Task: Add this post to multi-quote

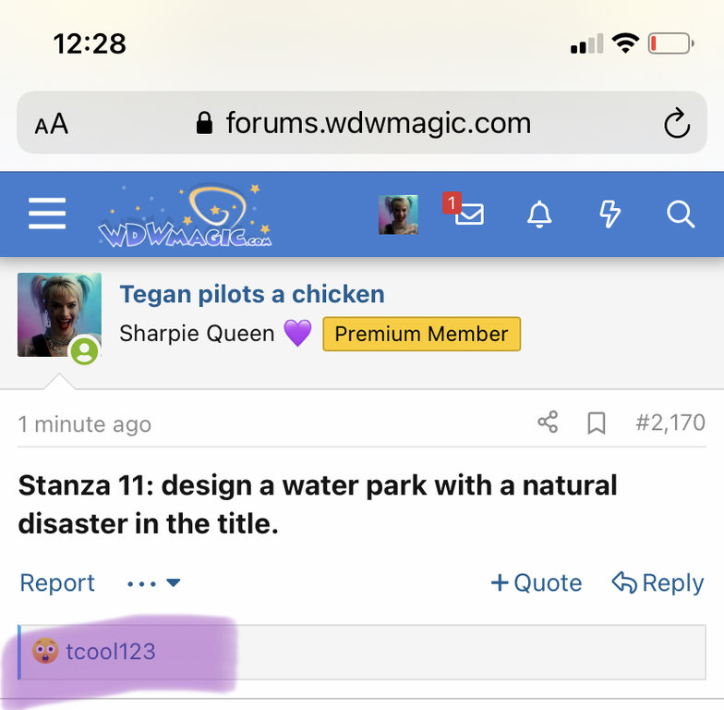Action: (536, 583)
